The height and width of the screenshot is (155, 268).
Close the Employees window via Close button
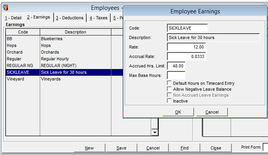(216, 148)
